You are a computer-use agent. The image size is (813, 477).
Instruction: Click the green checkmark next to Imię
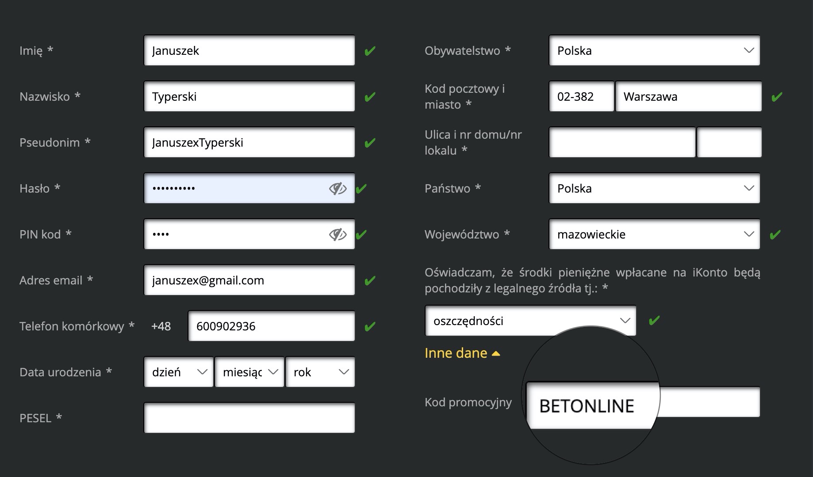pyautogui.click(x=370, y=51)
